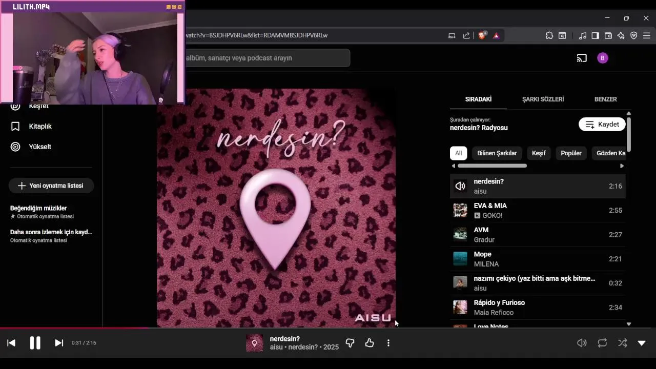
Task: Open Brave Playlist music note icon
Action: 583,35
